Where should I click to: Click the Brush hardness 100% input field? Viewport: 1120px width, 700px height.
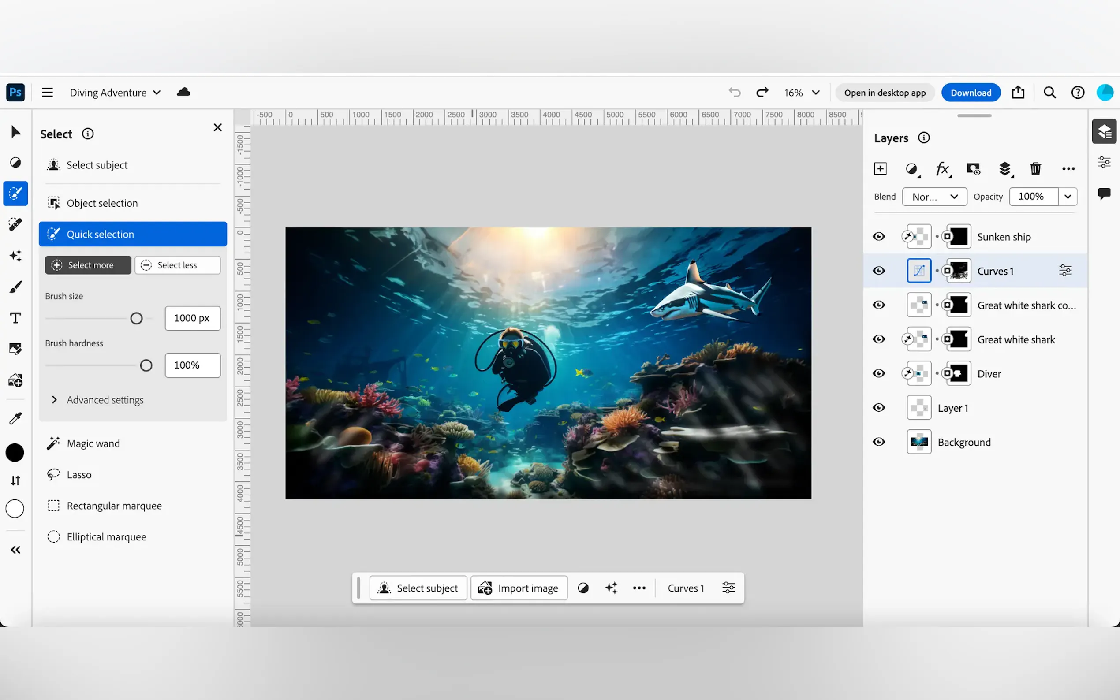[192, 365]
